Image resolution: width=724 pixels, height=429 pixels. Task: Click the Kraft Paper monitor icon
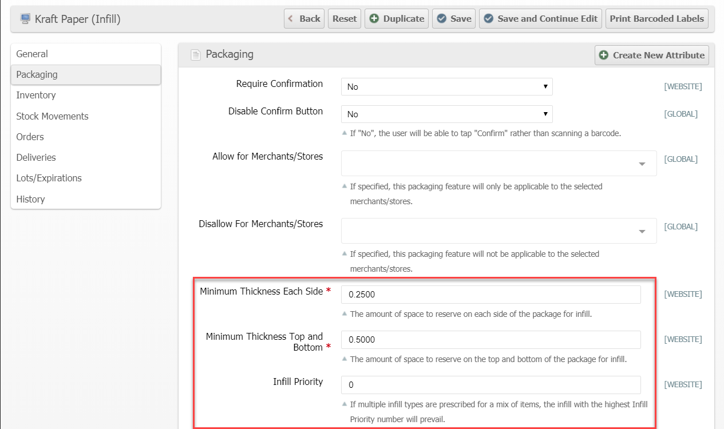coord(25,19)
